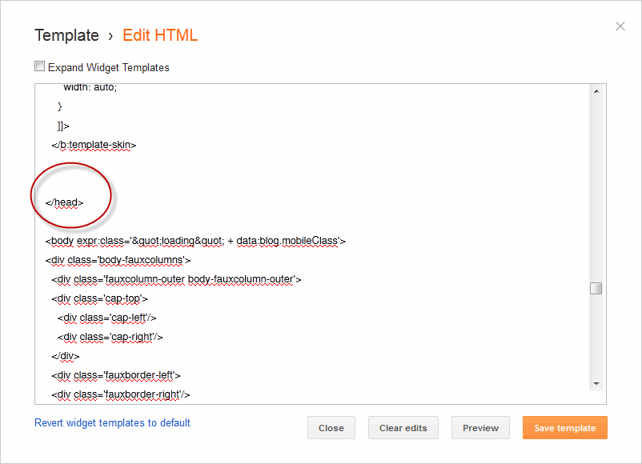Close the dialog with the X icon
Screen dimensions: 642x464
[620, 26]
